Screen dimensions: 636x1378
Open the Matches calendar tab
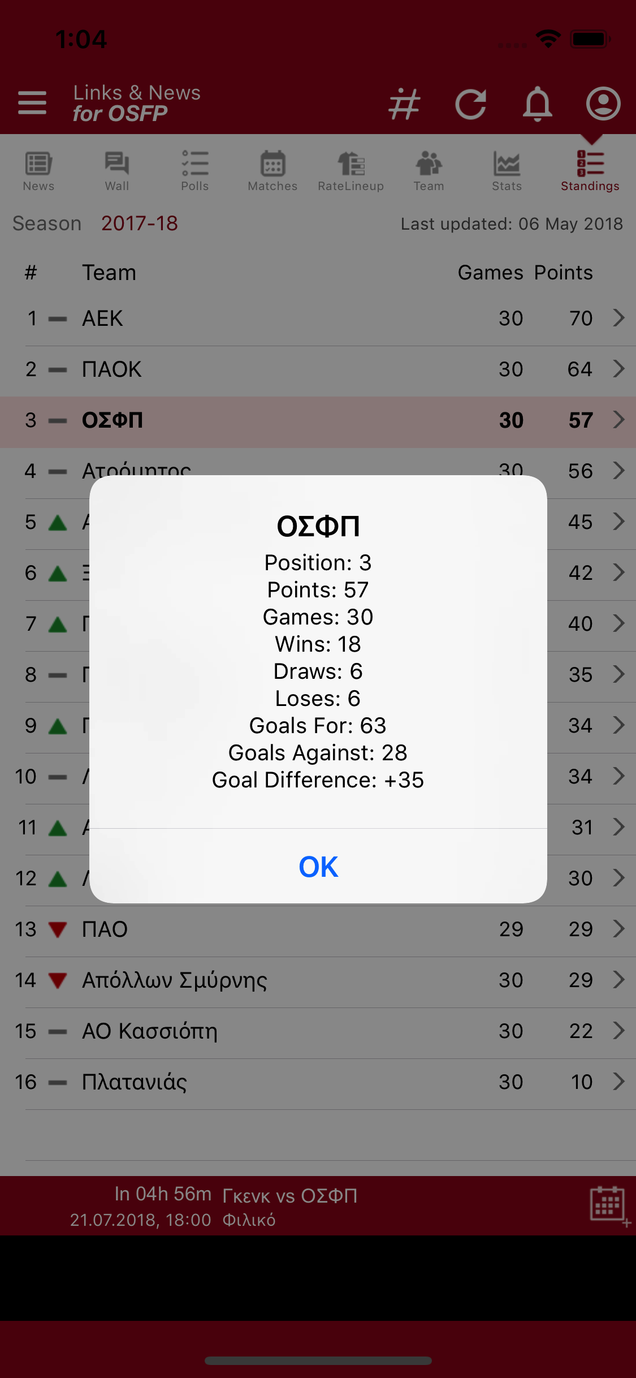coord(272,171)
